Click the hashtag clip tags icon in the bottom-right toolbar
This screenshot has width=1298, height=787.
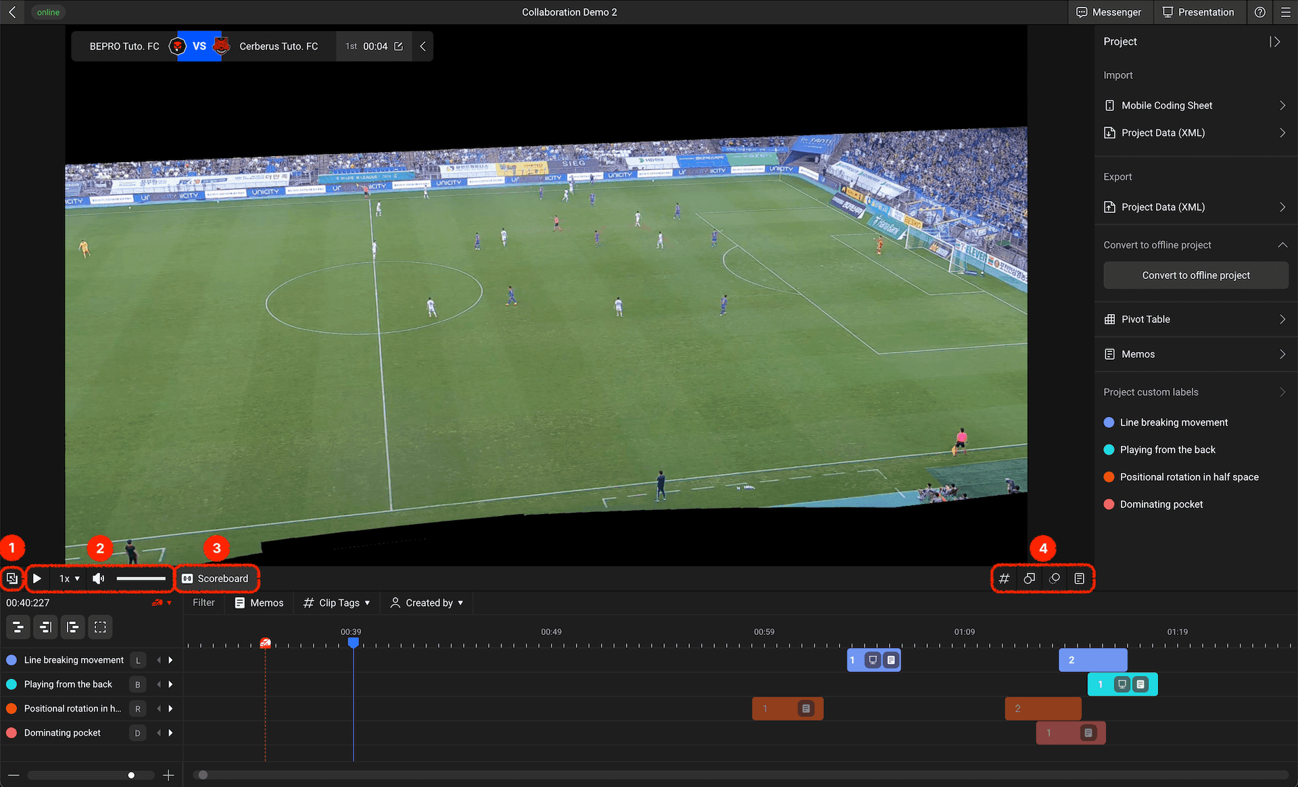coord(1004,579)
